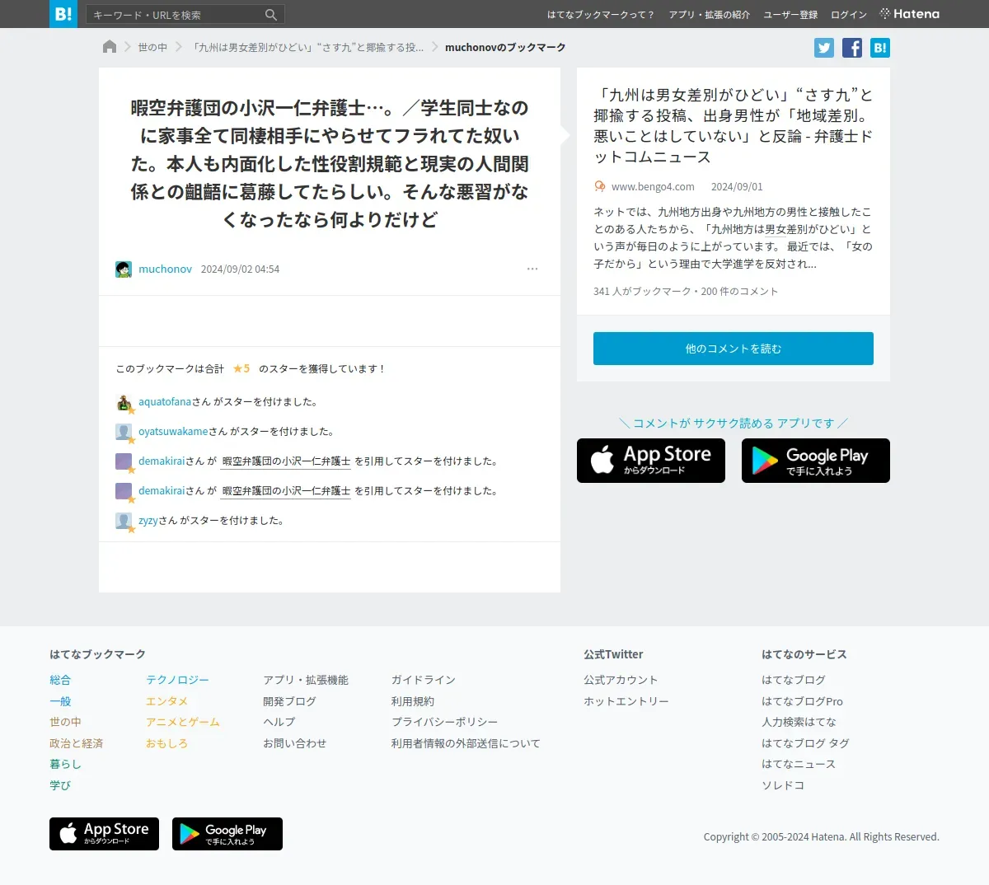
Task: Open ホットエントリー Twitter link
Action: pos(626,701)
